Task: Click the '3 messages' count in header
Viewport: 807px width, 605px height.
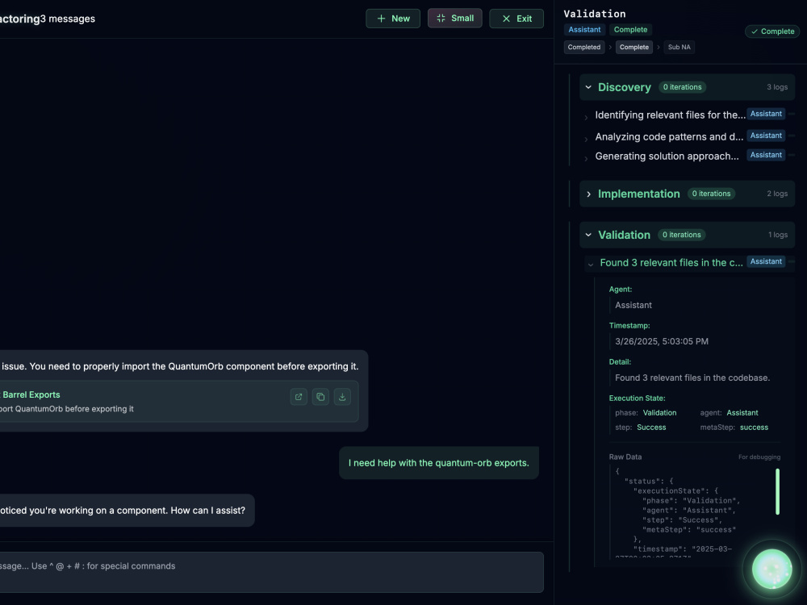Action: [x=68, y=19]
